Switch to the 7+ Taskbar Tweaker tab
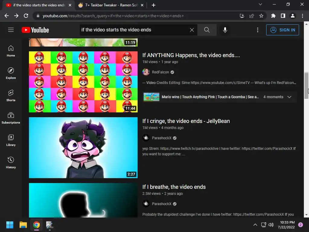The width and height of the screenshot is (309, 232). tap(111, 5)
